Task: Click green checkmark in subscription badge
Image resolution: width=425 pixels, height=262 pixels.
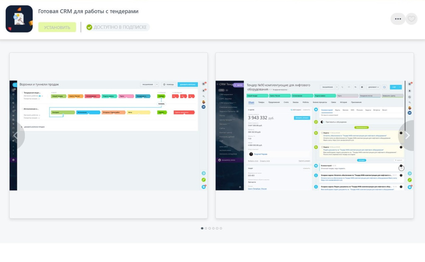Action: [x=89, y=27]
